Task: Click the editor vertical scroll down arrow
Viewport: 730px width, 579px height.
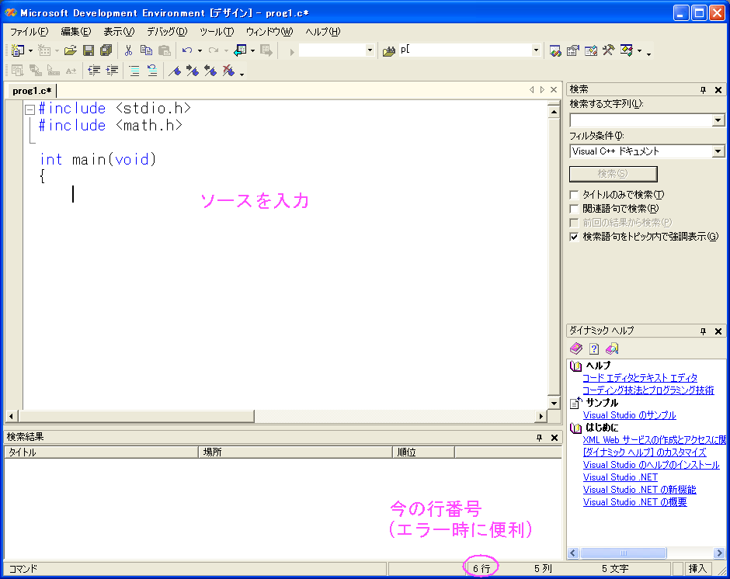Action: click(x=554, y=403)
